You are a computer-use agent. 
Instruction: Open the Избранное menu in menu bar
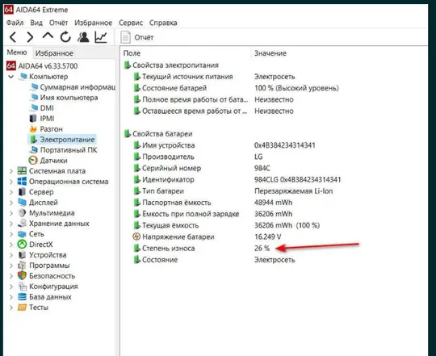[x=93, y=23]
